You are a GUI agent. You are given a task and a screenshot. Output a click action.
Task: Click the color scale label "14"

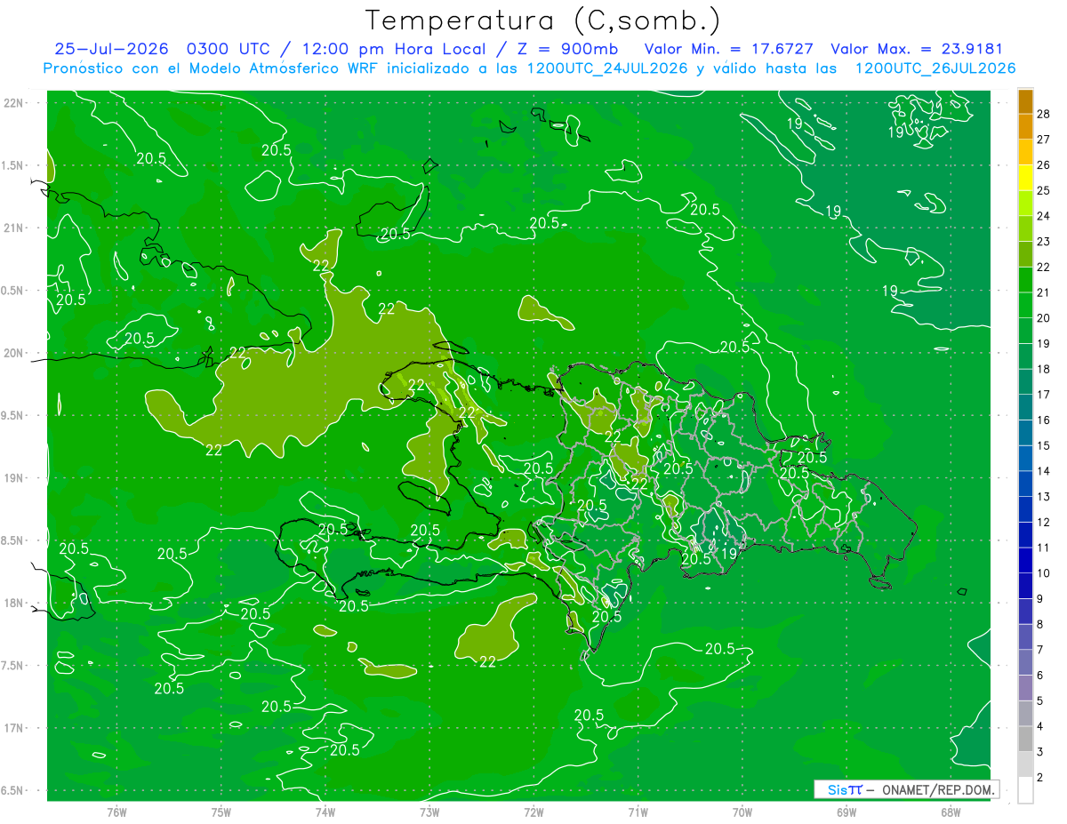1045,471
